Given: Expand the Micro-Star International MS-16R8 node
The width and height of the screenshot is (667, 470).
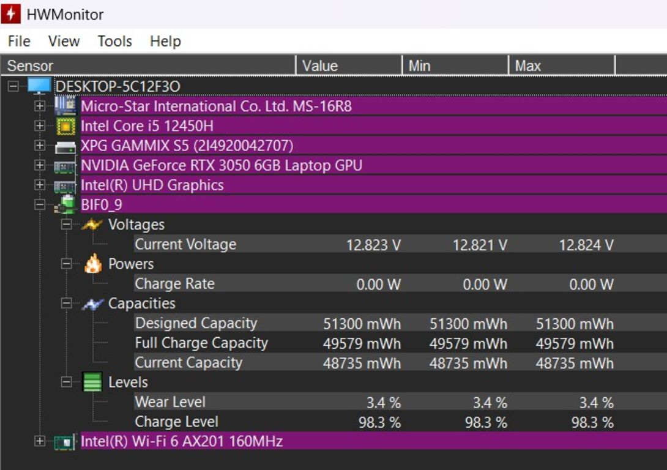Looking at the screenshot, I should click(x=40, y=105).
